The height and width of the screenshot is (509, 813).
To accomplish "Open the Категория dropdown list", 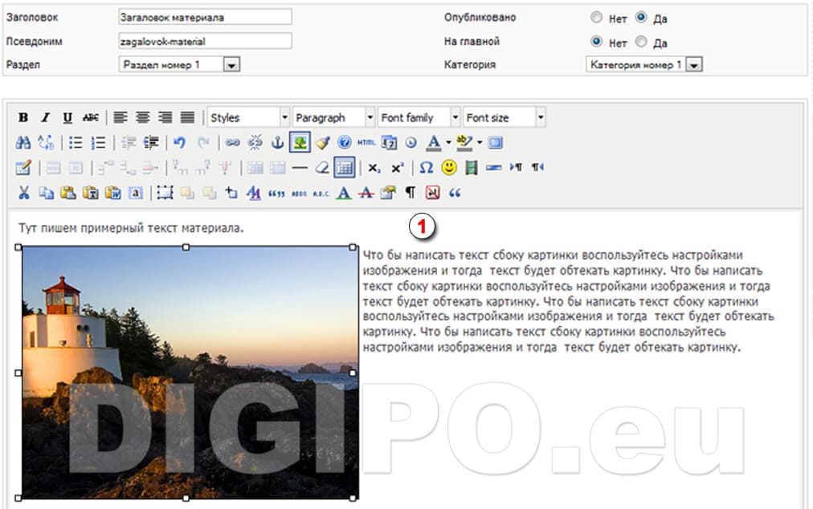I will pyautogui.click(x=694, y=65).
